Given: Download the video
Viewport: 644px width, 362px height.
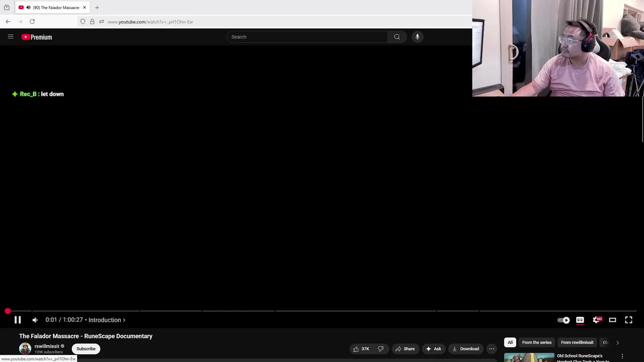Looking at the screenshot, I should pos(466,348).
